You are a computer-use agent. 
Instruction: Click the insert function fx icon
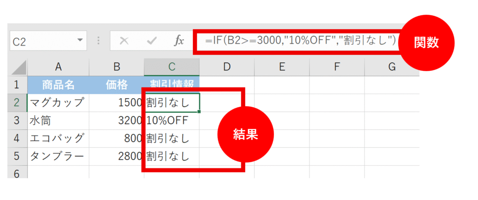179,41
